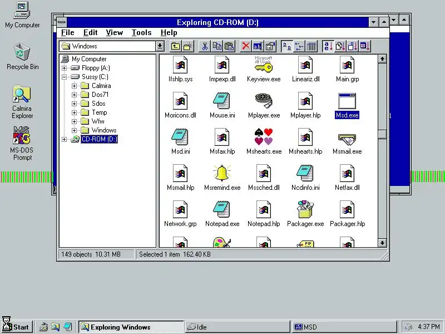
Task: Click the red X Delete toolbar icon
Action: point(246,46)
